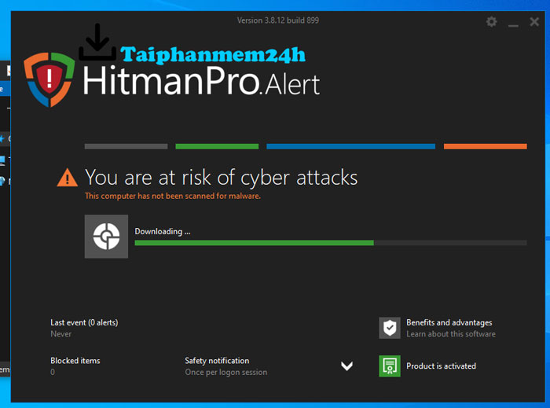Open the Benefits and advantages link
The image size is (550, 408).
451,328
